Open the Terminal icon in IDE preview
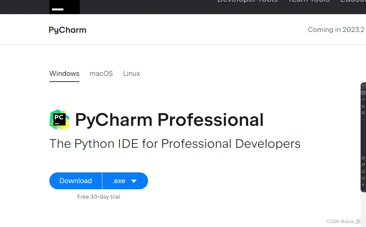This screenshot has height=227, width=366. 363,171
